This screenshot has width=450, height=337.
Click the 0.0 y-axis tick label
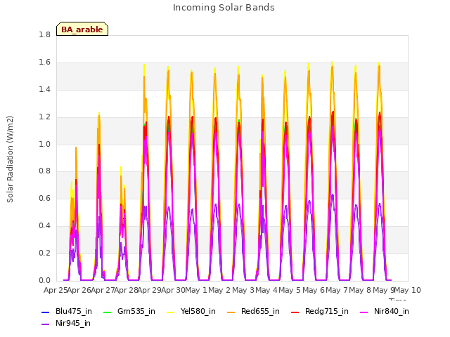(x=44, y=281)
